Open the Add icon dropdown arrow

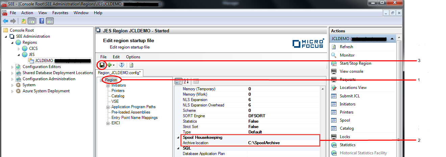114,65
